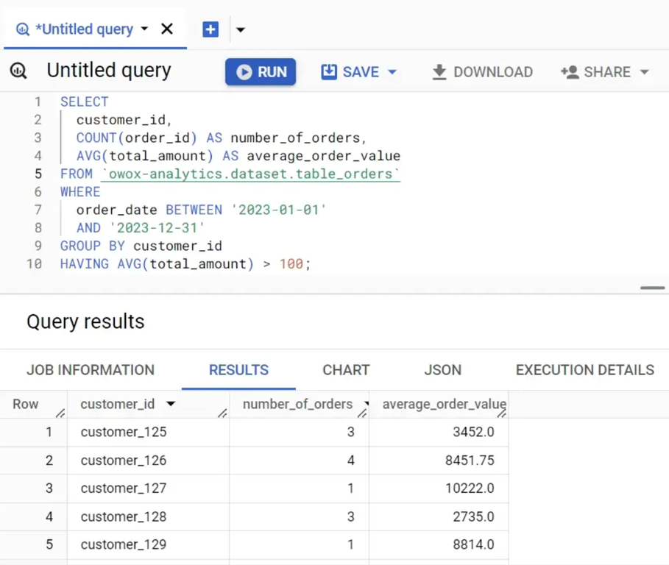Open the owox-analytics.dataset.table_orders table link
The image size is (669, 565).
[250, 174]
